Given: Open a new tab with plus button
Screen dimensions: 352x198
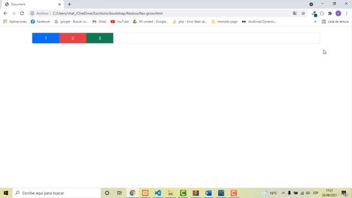Looking at the screenshot, I should [x=69, y=4].
